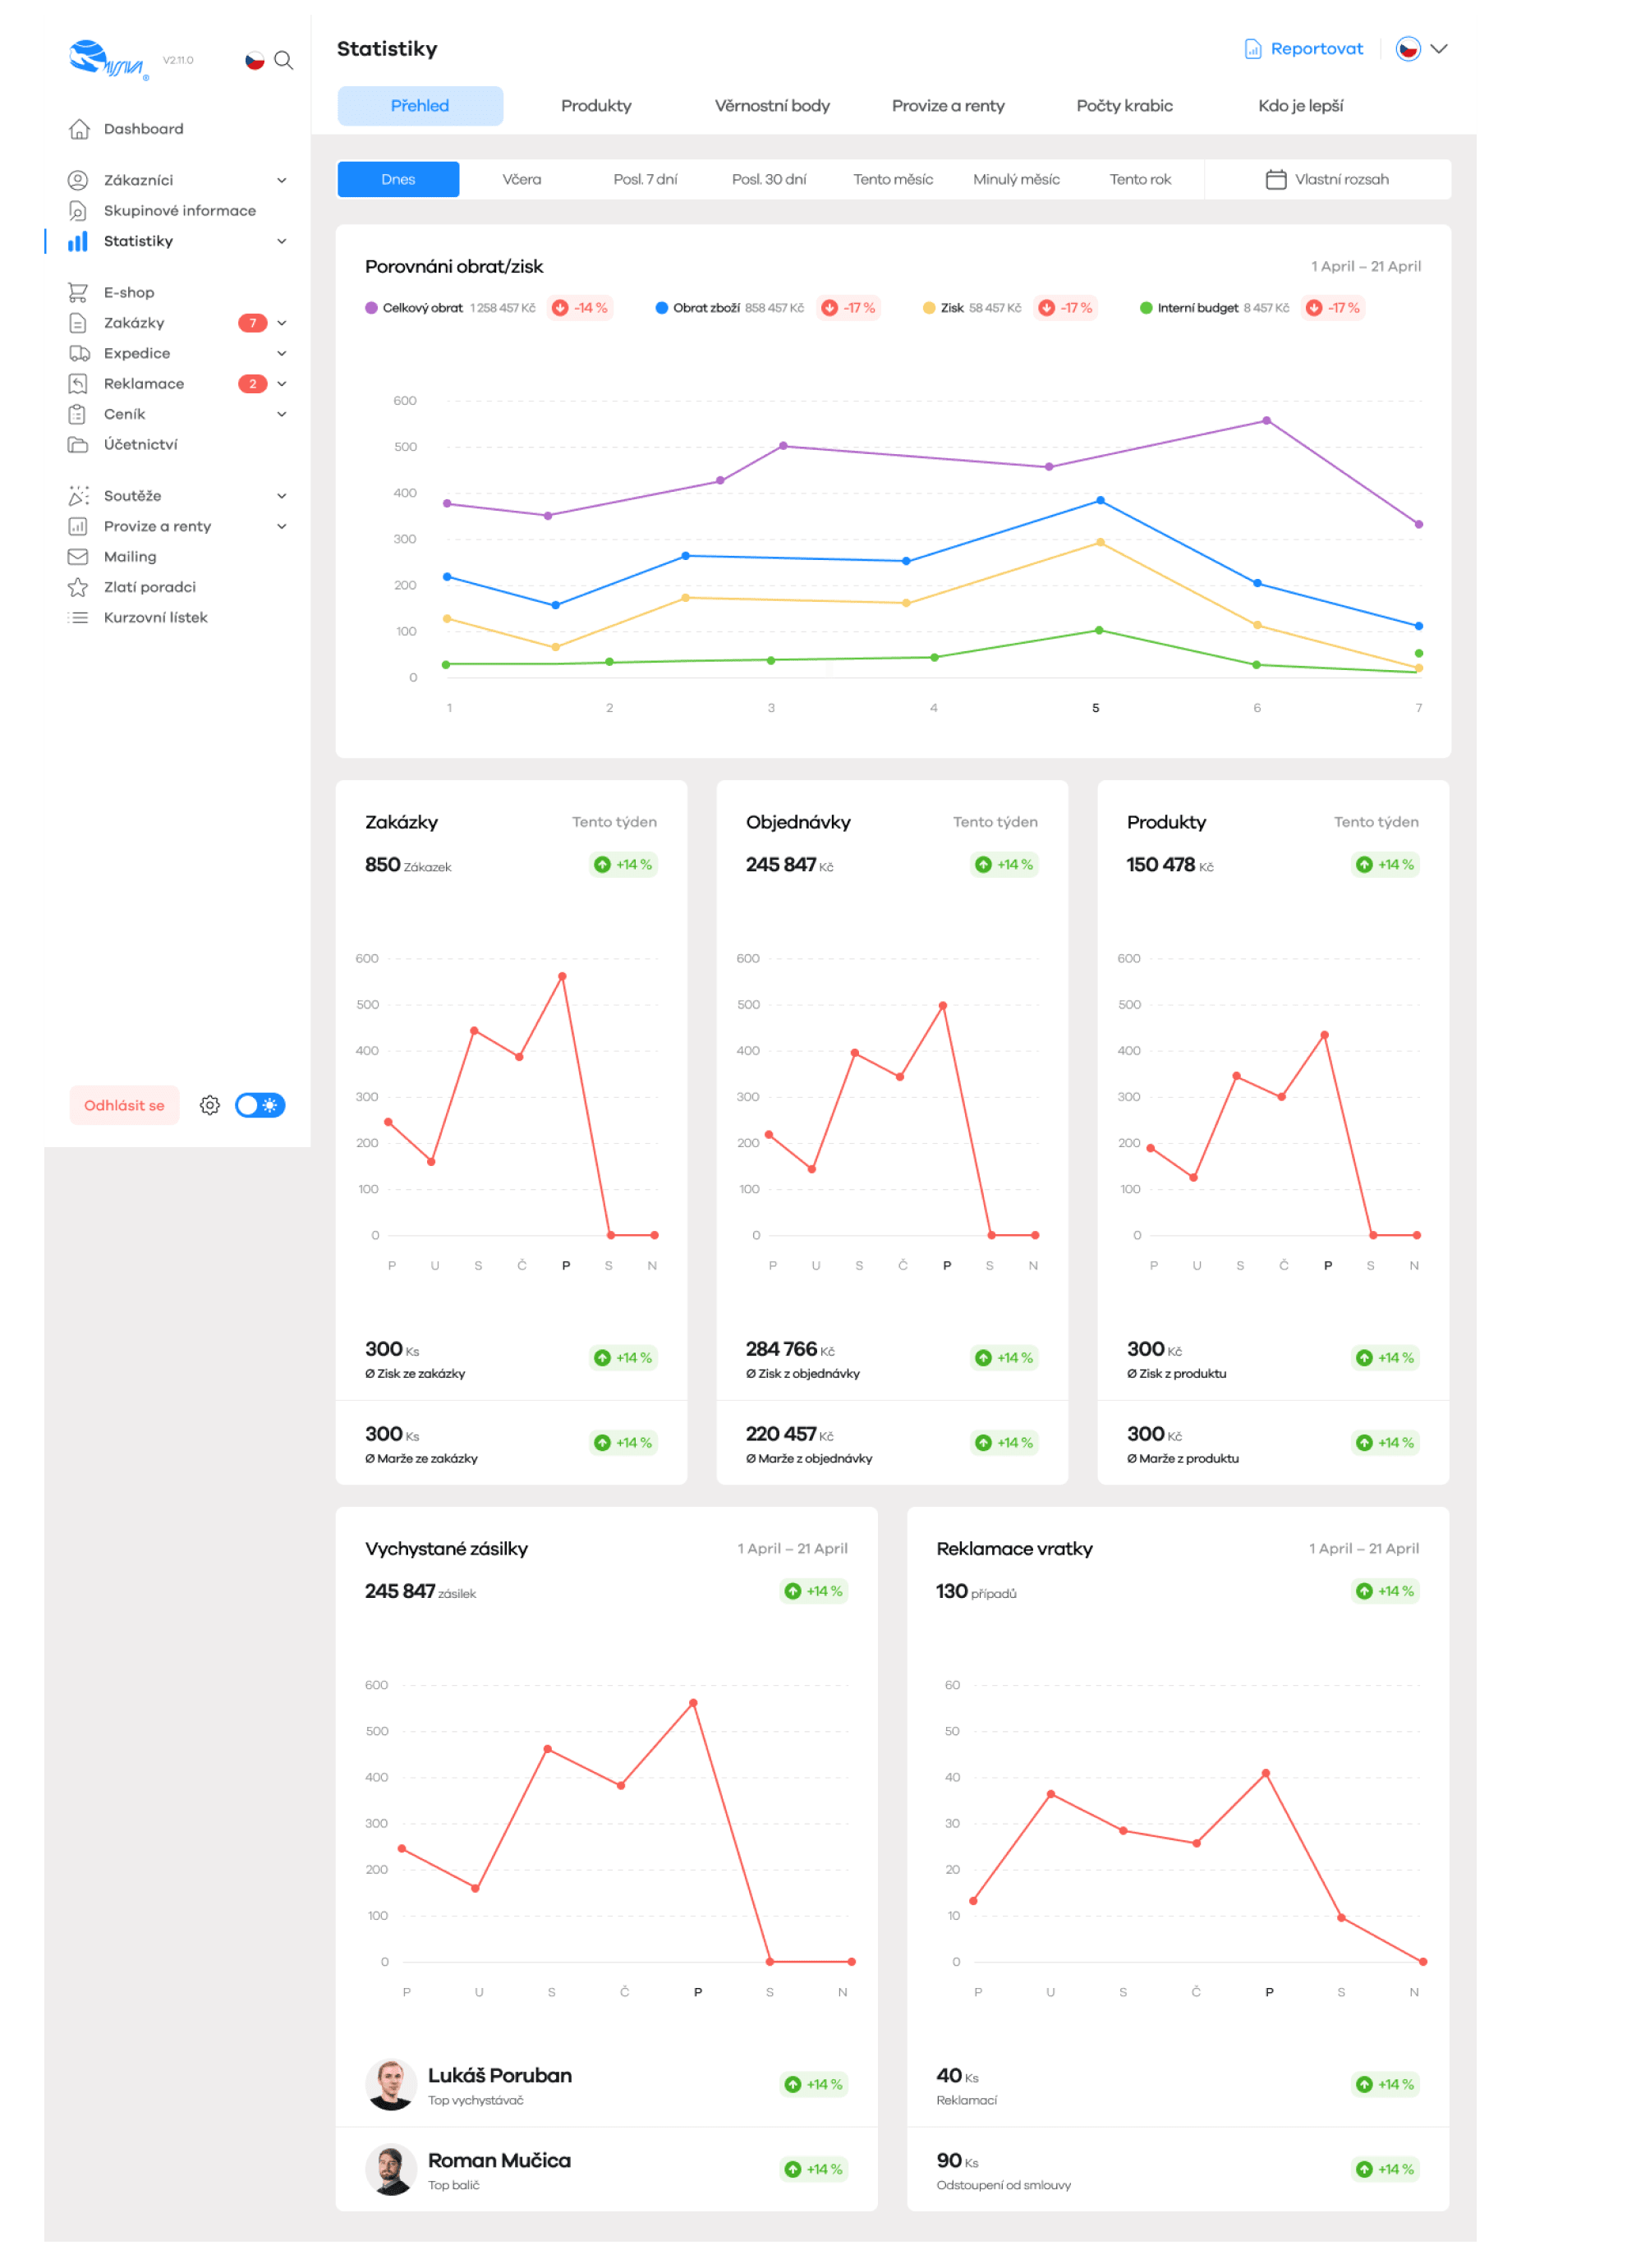Open E-shop shopping cart icon
Viewport: 1636px width, 2268px height.
coord(78,292)
